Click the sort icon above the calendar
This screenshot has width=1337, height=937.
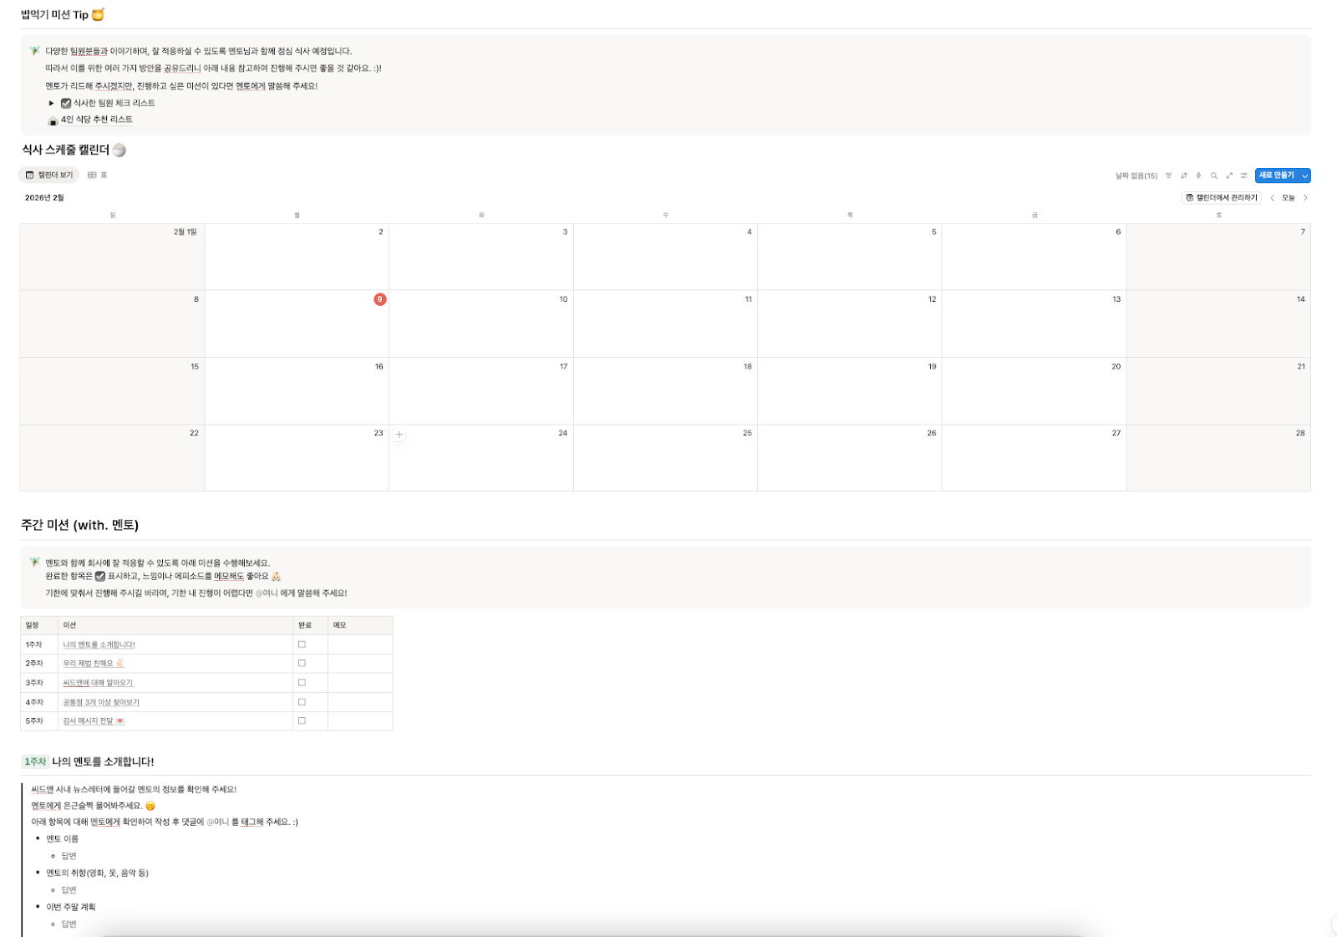(1184, 176)
